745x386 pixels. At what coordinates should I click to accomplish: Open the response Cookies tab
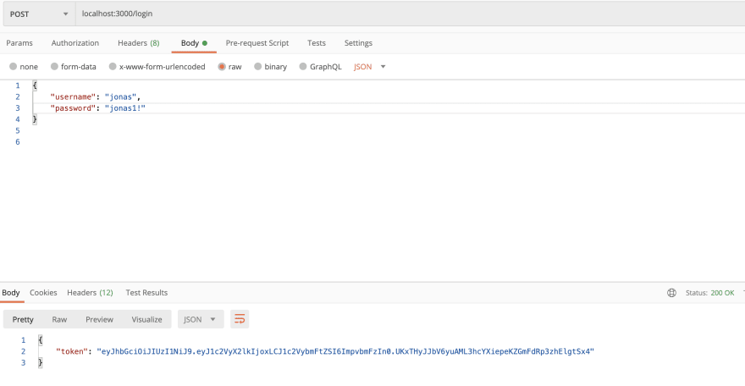(x=43, y=293)
